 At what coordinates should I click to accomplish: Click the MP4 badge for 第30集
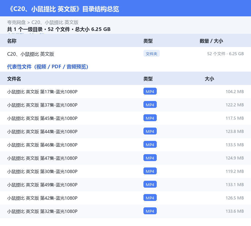(150, 171)
